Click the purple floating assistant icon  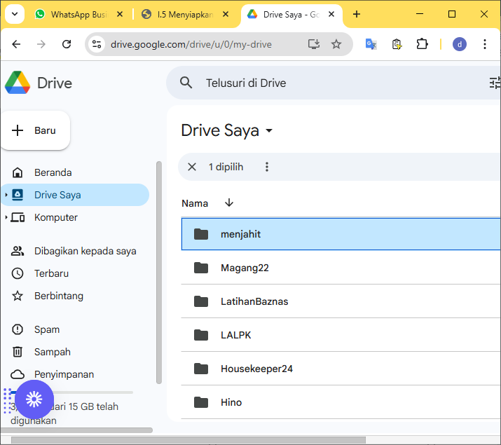(x=34, y=399)
